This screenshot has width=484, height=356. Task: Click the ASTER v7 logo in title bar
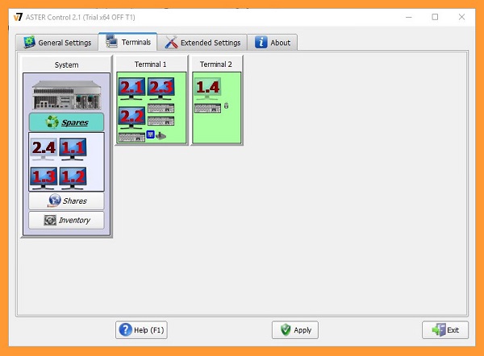[19, 17]
